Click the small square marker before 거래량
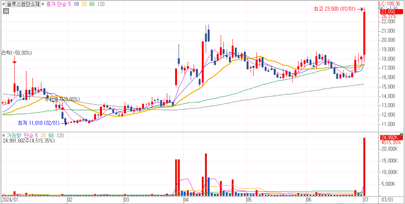Image resolution: width=405 pixels, height=204 pixels. click(3, 136)
